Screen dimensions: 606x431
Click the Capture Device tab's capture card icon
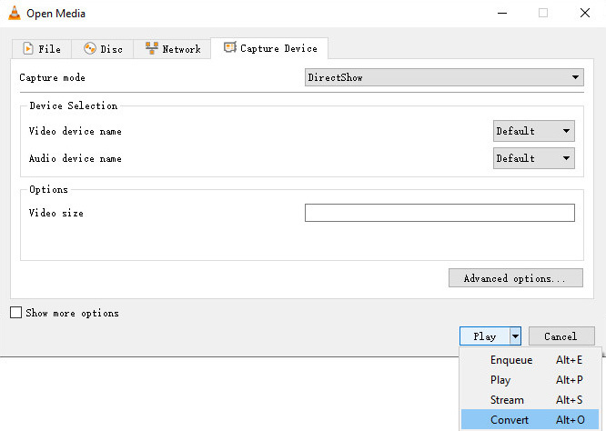coord(230,47)
